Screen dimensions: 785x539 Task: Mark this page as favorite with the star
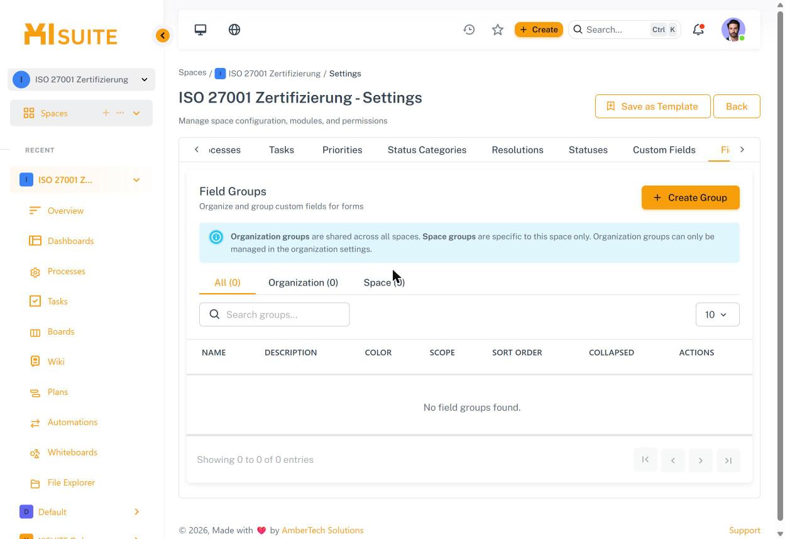click(x=498, y=30)
